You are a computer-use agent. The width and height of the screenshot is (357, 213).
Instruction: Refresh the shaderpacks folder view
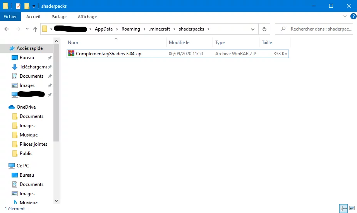click(264, 29)
